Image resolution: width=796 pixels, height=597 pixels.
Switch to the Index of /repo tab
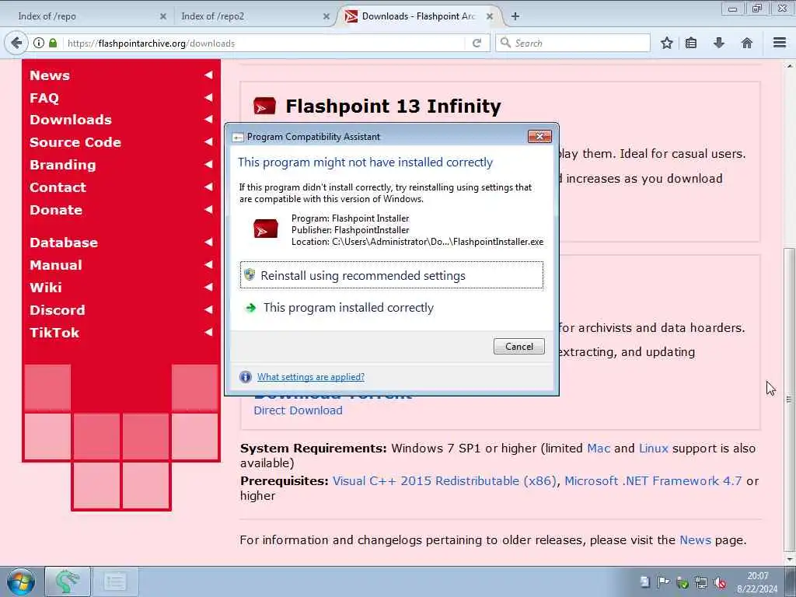tap(86, 16)
